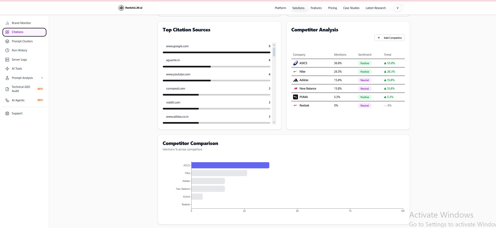
Task: Click the New Balance logo
Action: (296, 89)
